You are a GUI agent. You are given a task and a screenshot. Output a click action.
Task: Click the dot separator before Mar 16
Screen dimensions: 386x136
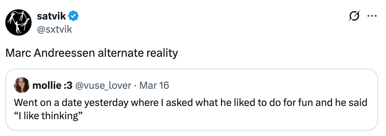pyautogui.click(x=135, y=85)
